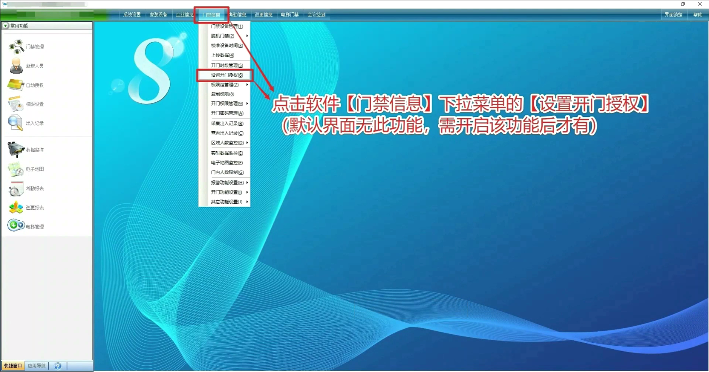Select 上传数据(4) menu item
Image resolution: width=709 pixels, height=372 pixels.
pyautogui.click(x=224, y=55)
